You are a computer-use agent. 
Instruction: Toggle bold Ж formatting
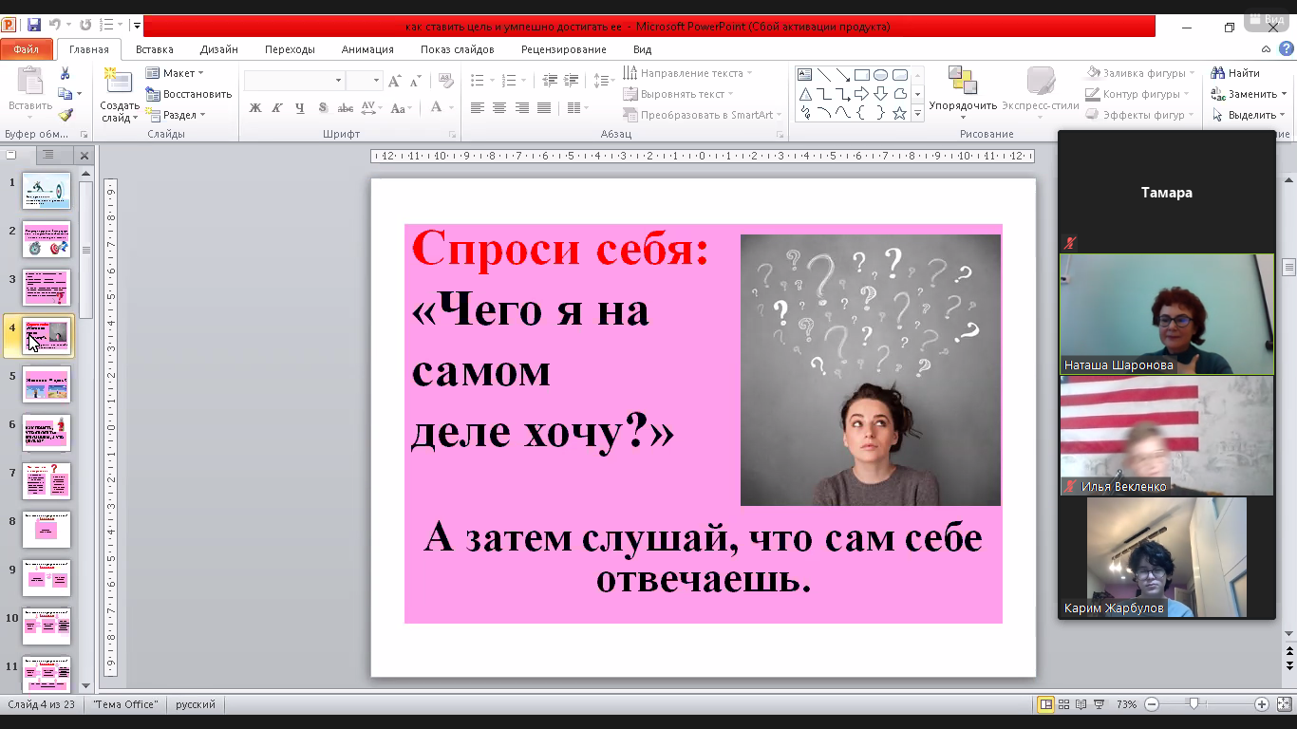(x=255, y=108)
